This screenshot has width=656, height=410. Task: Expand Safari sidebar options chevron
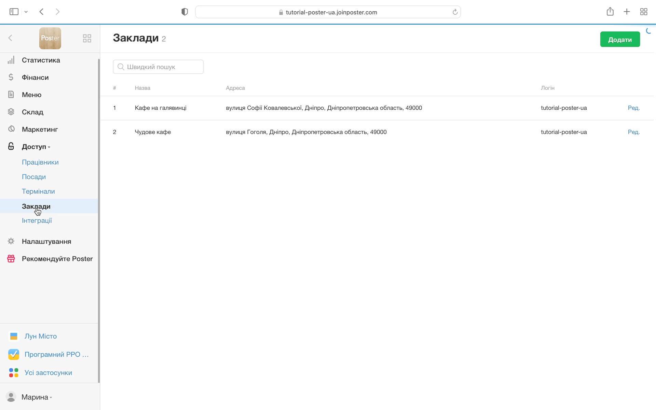click(x=26, y=12)
